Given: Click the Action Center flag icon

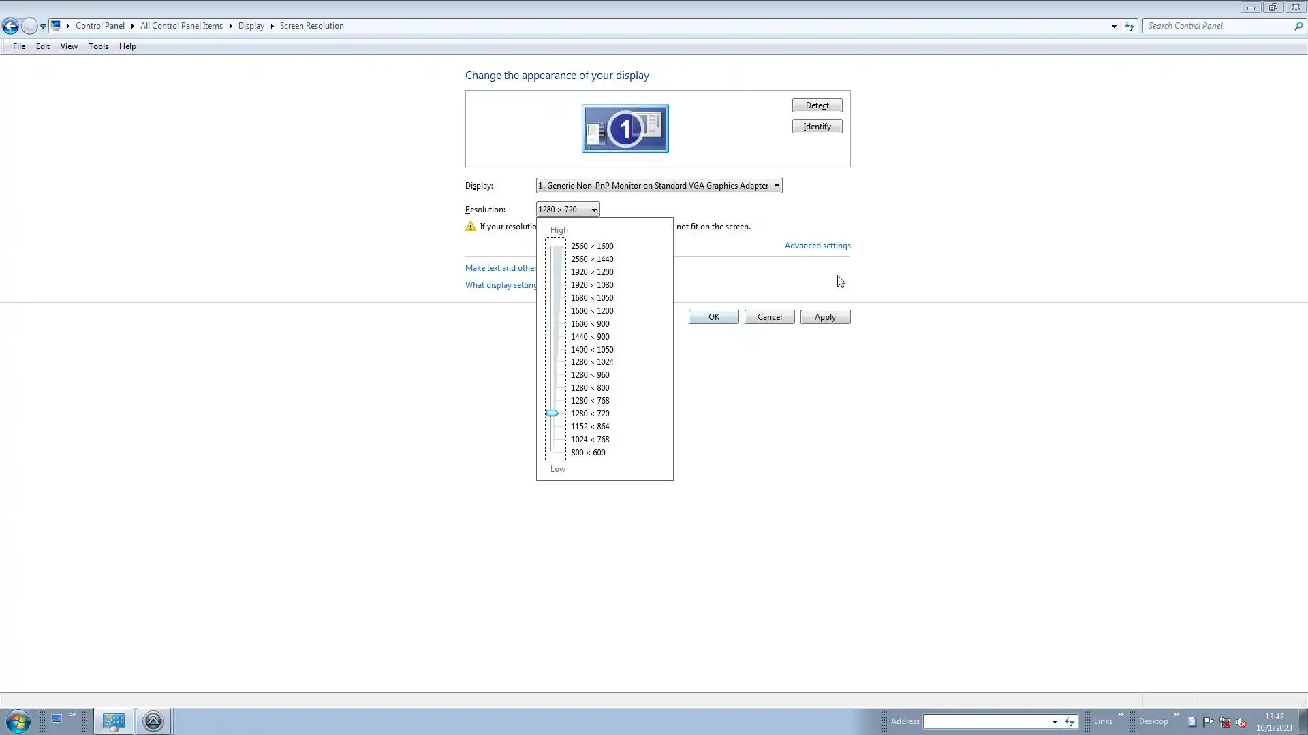Looking at the screenshot, I should click(x=1208, y=721).
